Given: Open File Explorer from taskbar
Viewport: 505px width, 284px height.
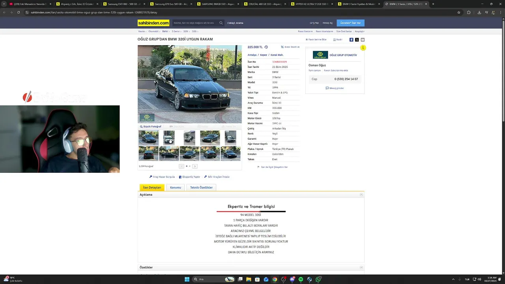Looking at the screenshot, I should tap(249, 279).
